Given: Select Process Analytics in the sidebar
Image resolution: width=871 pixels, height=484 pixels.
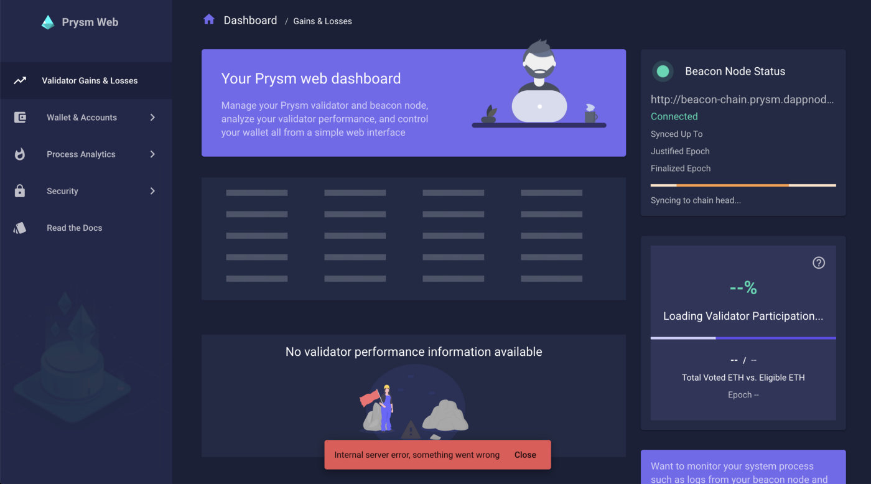Looking at the screenshot, I should (x=86, y=154).
